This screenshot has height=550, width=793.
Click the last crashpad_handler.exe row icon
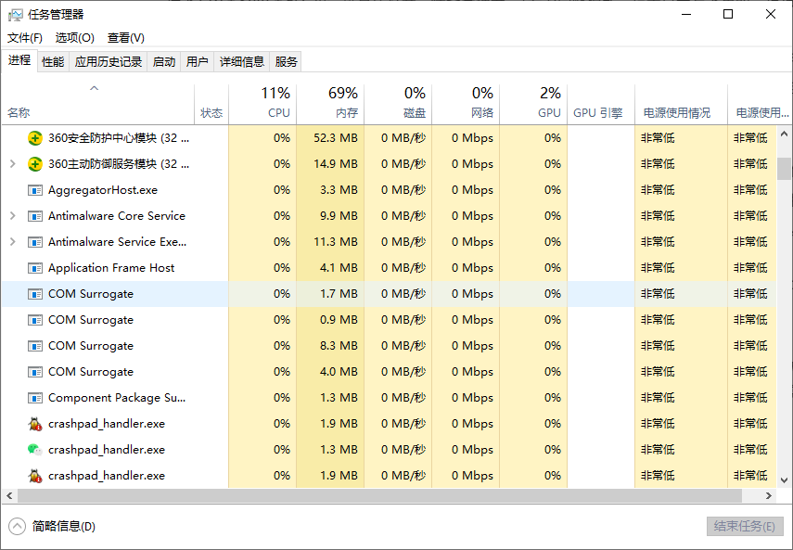pos(35,476)
